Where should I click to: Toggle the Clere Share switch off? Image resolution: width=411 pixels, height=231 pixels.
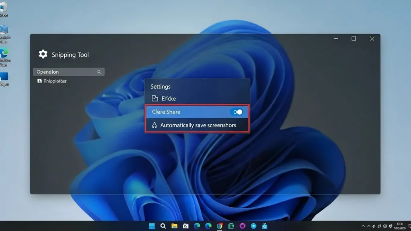pyautogui.click(x=237, y=112)
